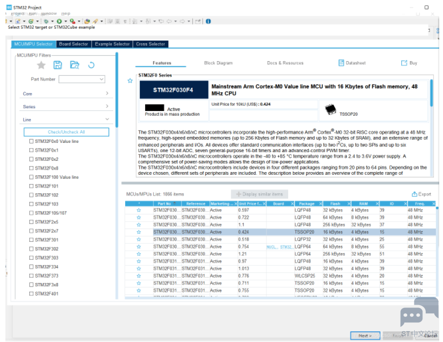Check the STM32F105/107 line checkbox
Screen dimensions: 443x342
[31, 213]
